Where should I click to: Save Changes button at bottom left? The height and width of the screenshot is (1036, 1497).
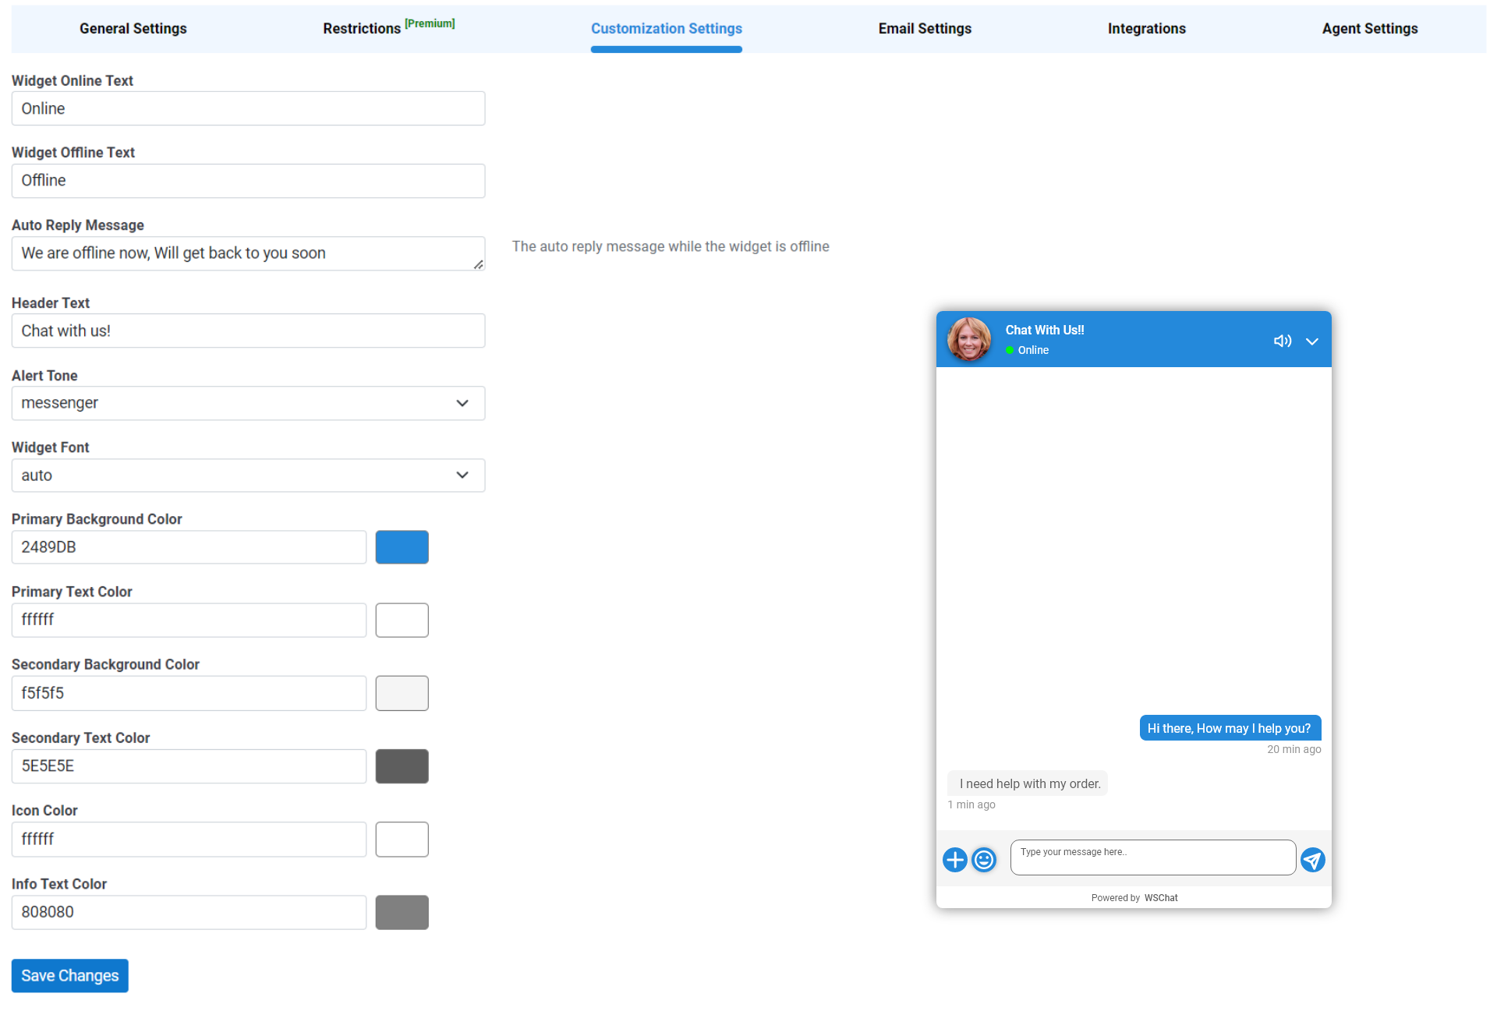70,976
